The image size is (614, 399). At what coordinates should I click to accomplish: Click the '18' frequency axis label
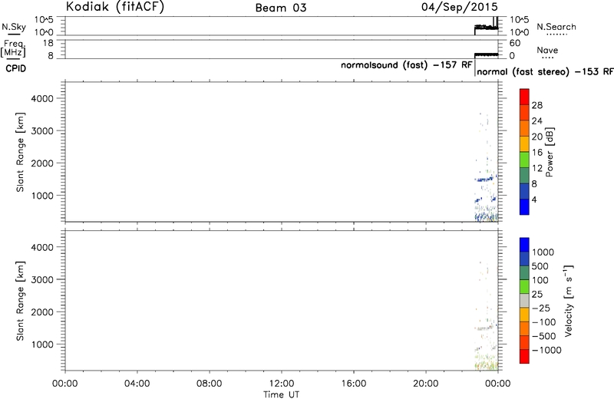[x=48, y=43]
